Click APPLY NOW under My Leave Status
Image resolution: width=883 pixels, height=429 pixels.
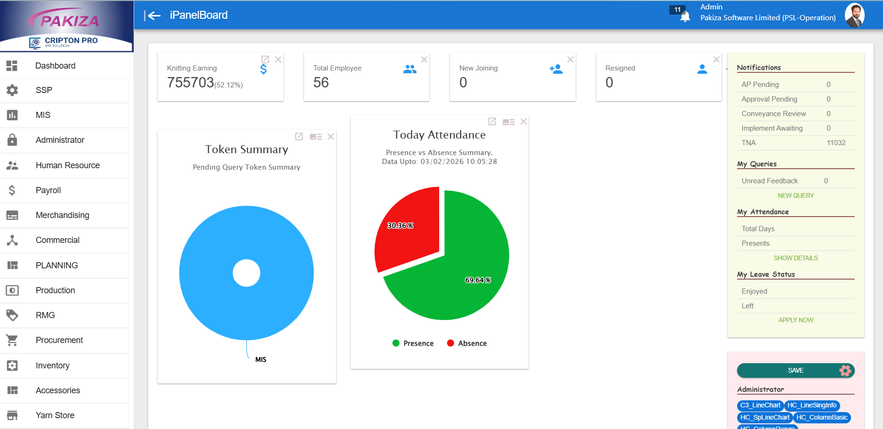(x=795, y=320)
